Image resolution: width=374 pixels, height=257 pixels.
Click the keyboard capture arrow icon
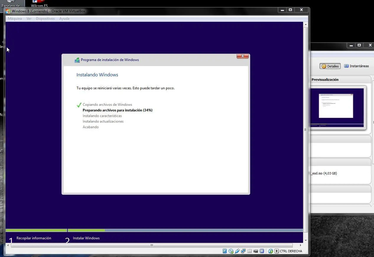click(x=277, y=251)
